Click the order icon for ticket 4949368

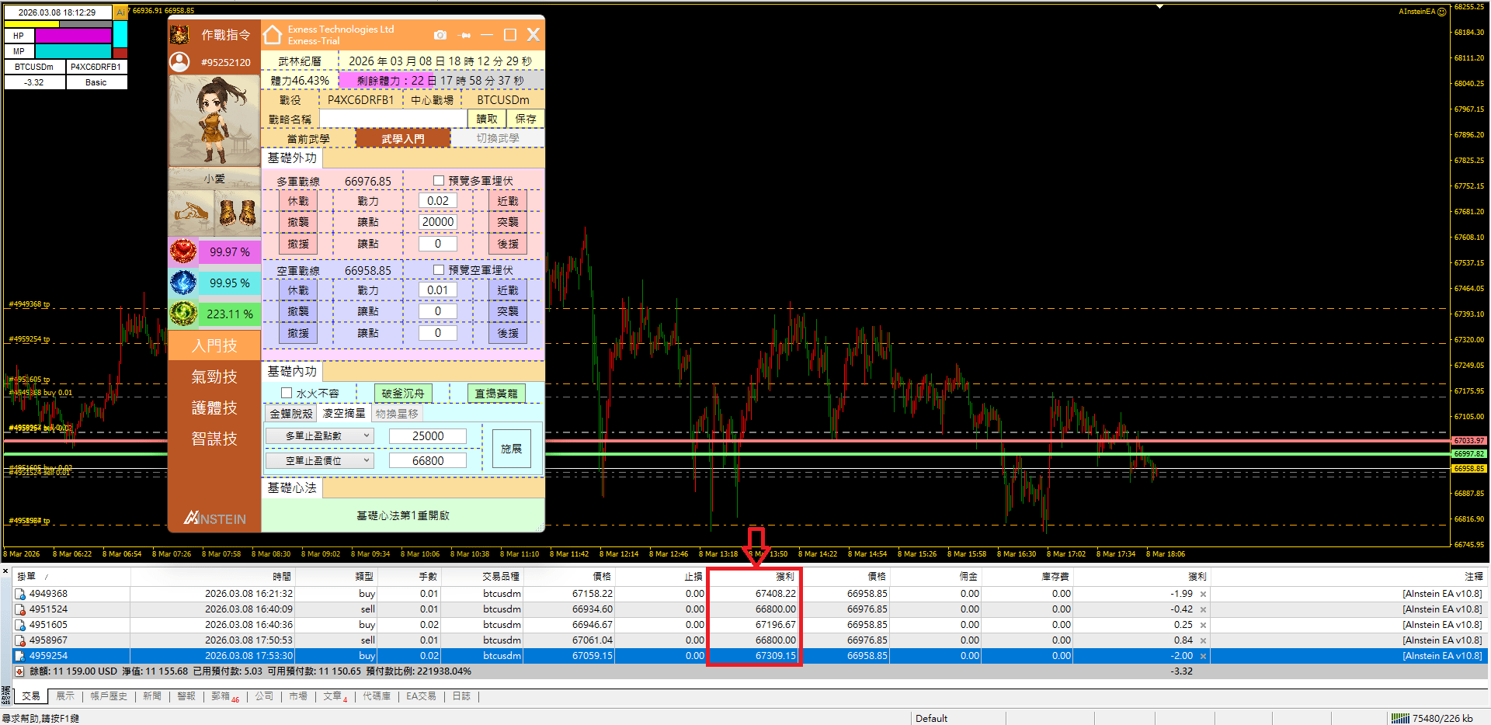coord(20,594)
